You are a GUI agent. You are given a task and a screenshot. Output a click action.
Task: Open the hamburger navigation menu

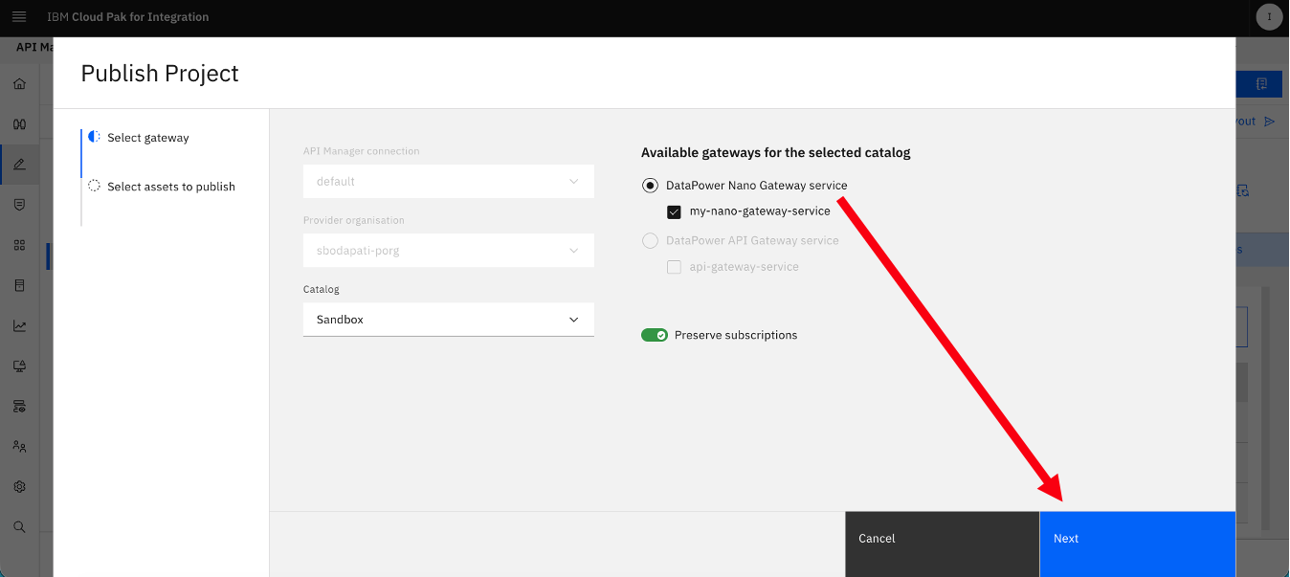click(x=19, y=17)
